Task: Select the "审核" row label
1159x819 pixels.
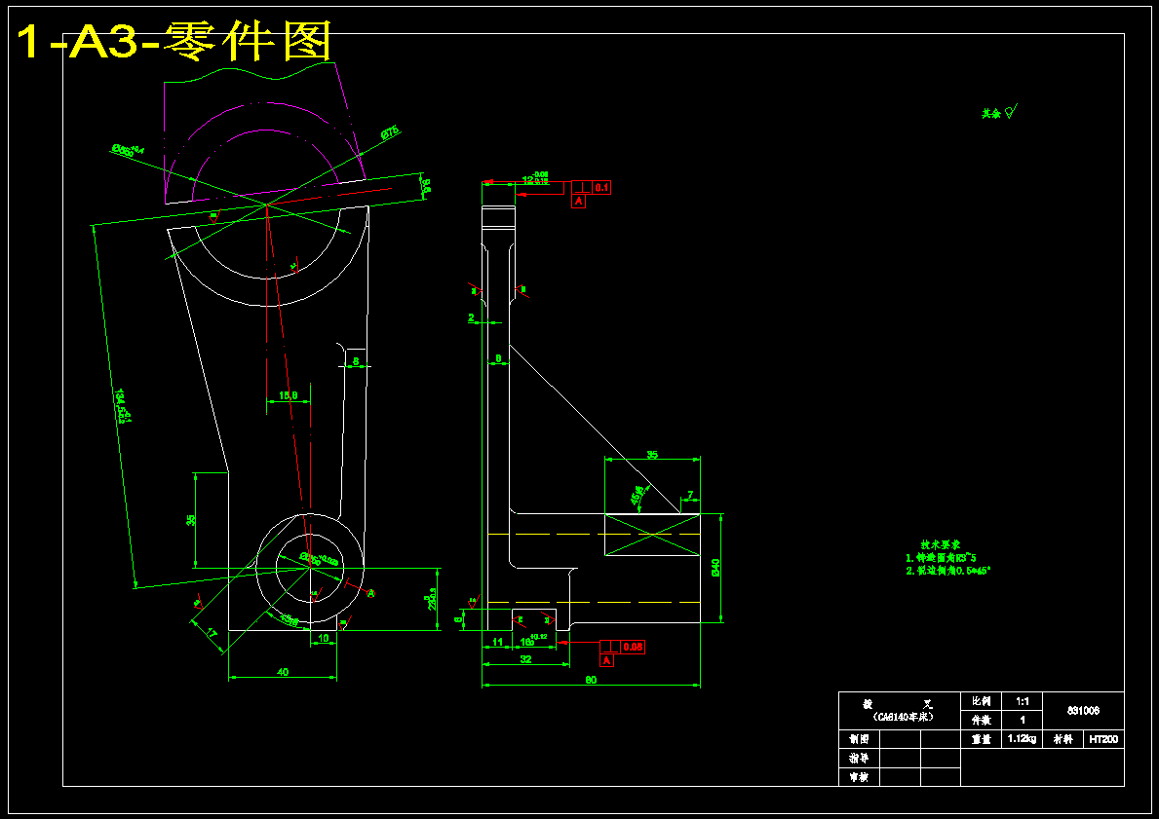Action: 859,777
